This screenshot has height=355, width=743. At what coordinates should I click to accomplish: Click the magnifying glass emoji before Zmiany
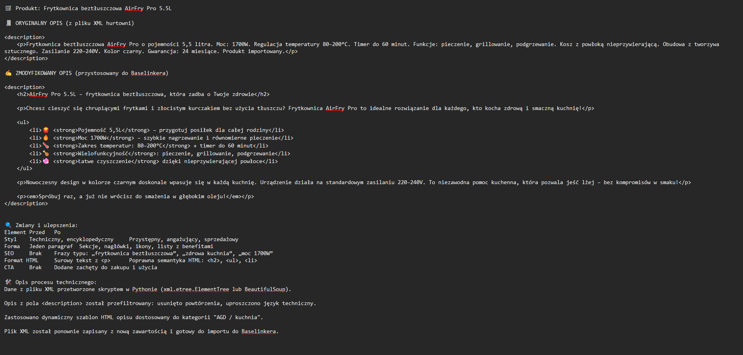click(x=8, y=225)
